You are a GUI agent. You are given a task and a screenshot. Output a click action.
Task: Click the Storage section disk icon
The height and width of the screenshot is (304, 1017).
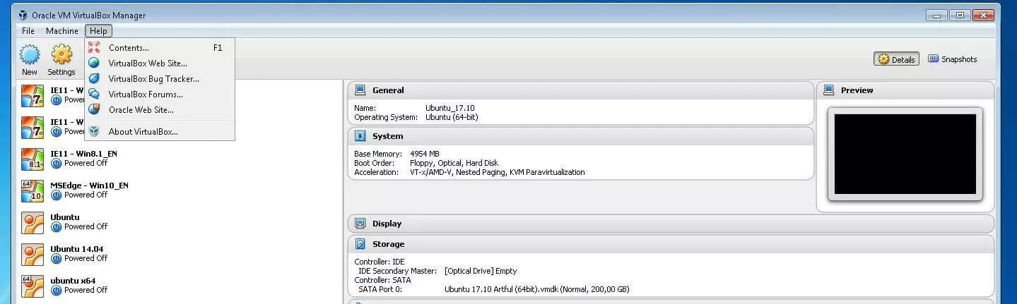(360, 244)
